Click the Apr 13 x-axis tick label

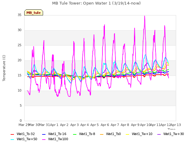pos(176,125)
